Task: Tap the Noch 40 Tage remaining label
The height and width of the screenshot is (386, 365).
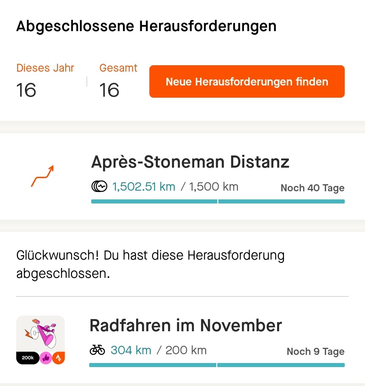Action: pos(313,188)
